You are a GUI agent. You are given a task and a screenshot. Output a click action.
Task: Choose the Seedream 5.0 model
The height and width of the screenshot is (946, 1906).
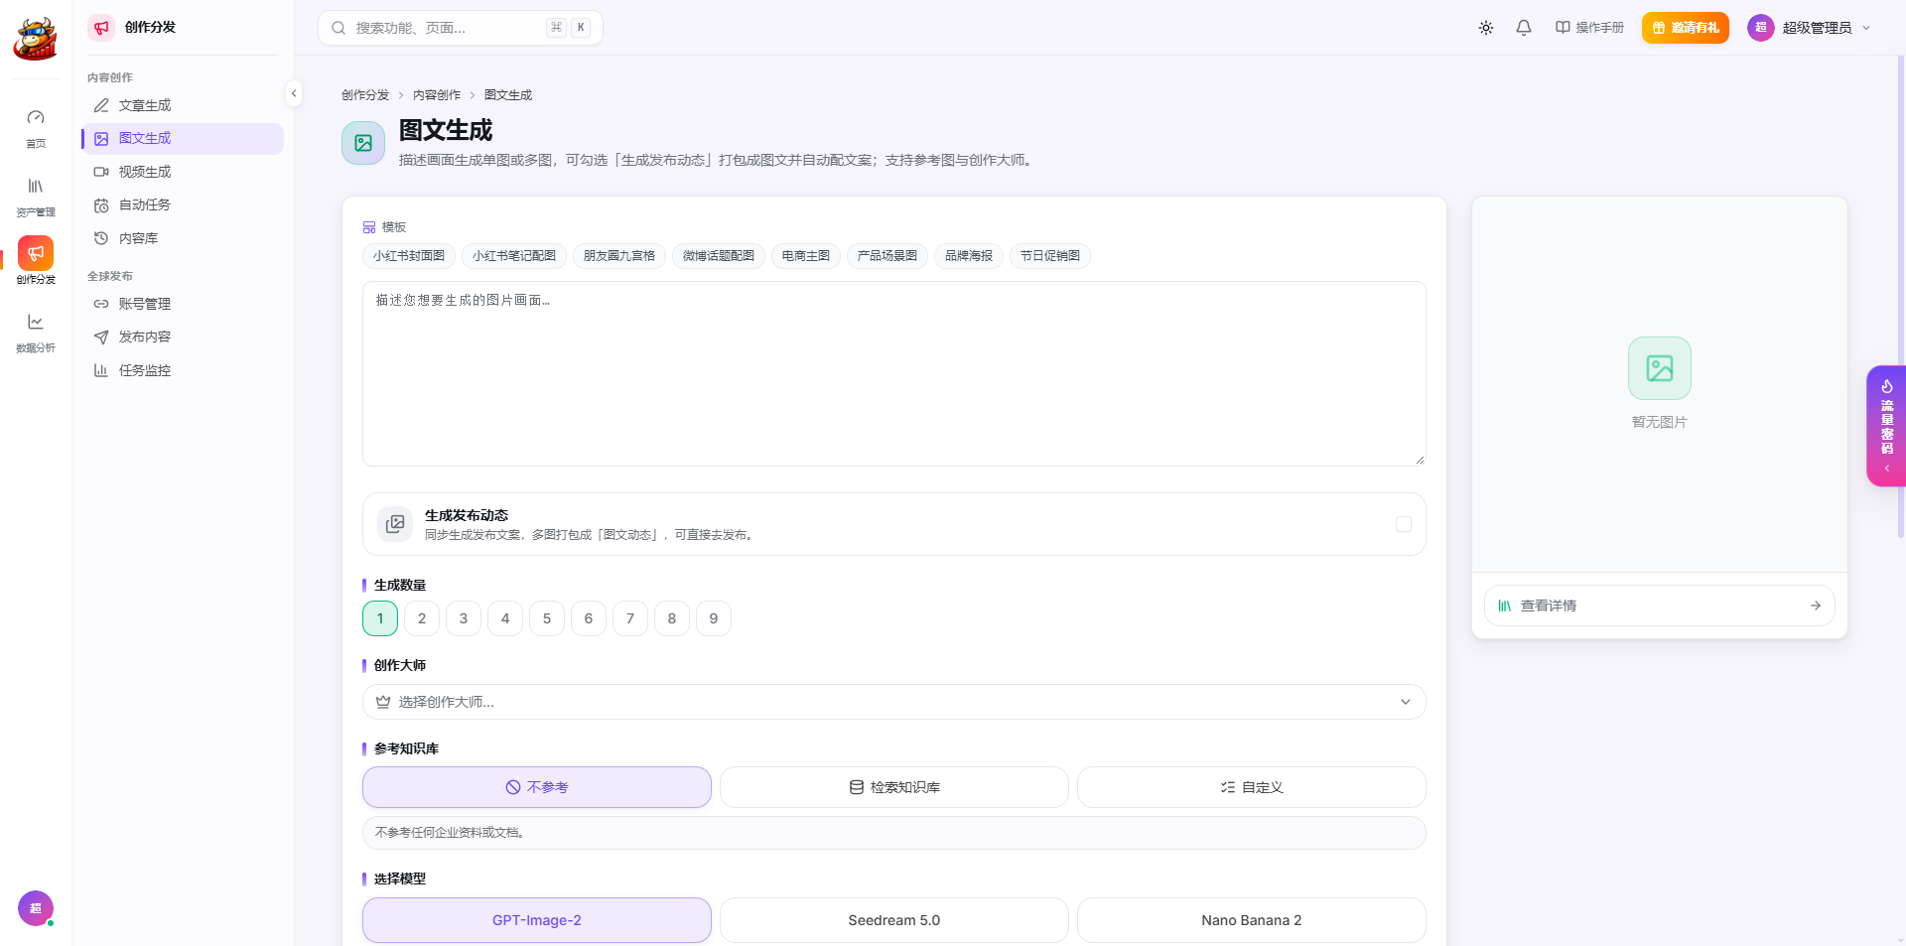[894, 920]
